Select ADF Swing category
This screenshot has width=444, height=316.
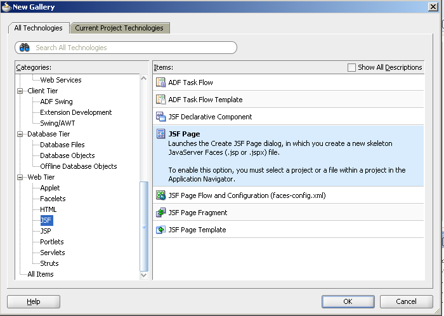(x=56, y=102)
